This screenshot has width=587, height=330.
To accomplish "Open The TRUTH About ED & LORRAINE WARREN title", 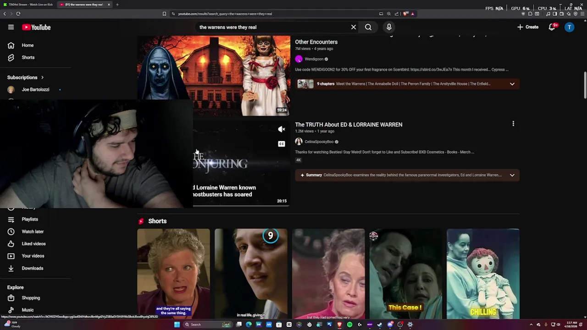I will click(x=349, y=125).
